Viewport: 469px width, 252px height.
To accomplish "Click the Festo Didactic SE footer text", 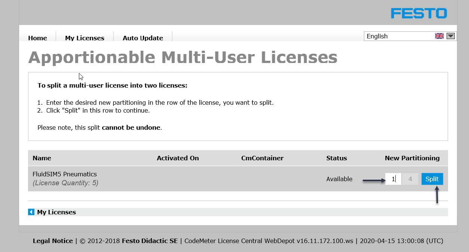I will tap(150, 241).
